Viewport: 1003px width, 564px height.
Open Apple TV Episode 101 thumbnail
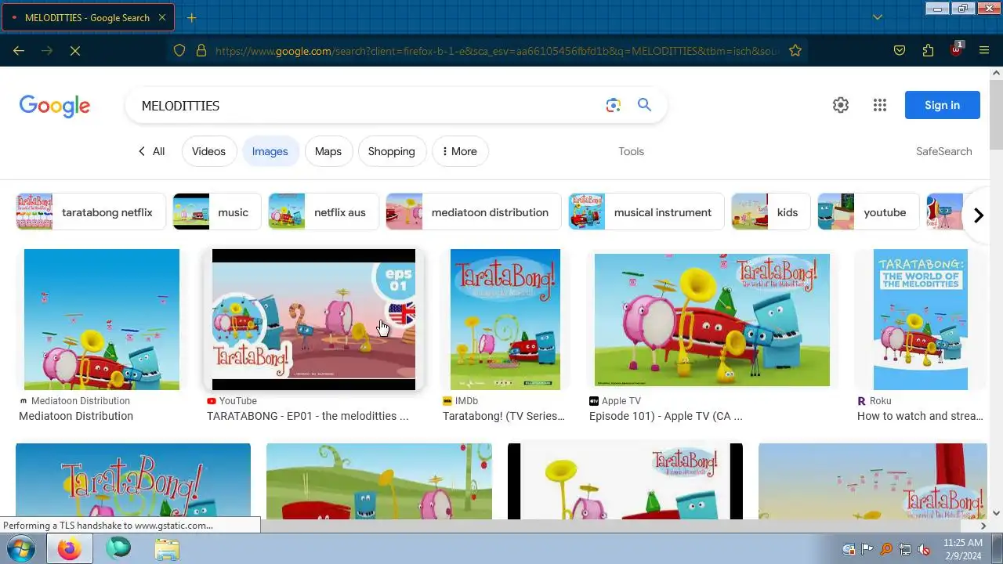coord(712,320)
